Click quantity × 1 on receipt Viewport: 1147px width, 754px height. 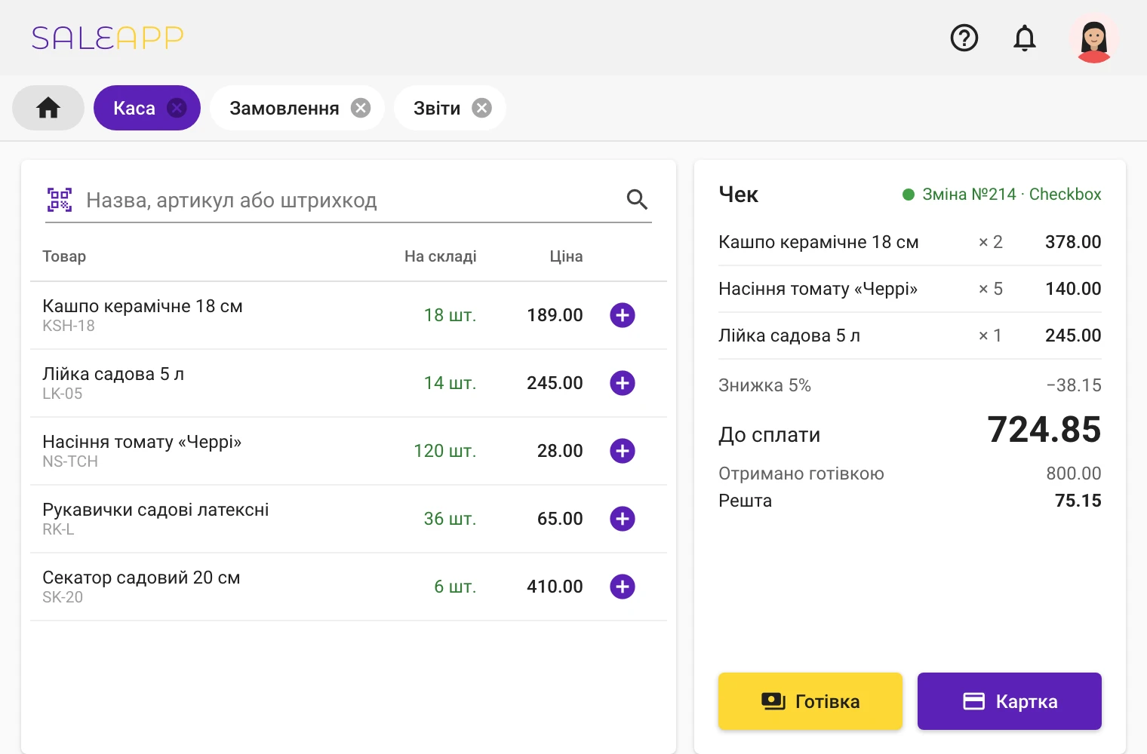990,336
